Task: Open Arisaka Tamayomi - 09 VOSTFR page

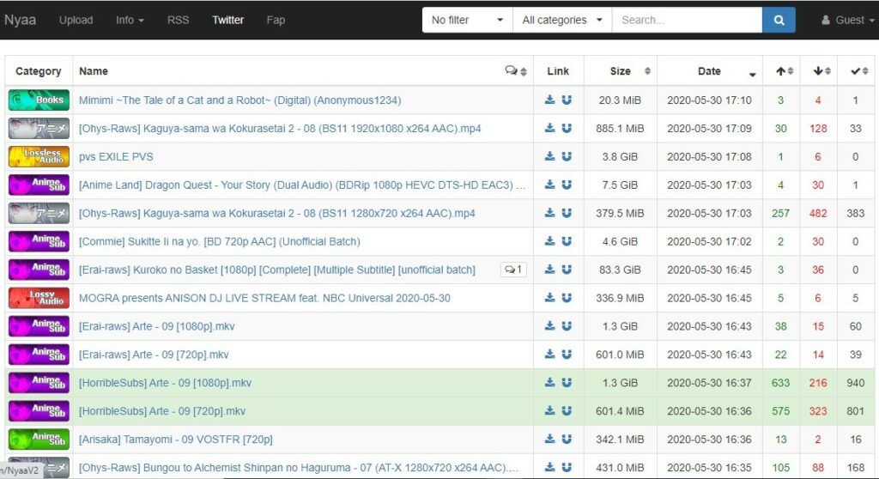Action: [175, 440]
